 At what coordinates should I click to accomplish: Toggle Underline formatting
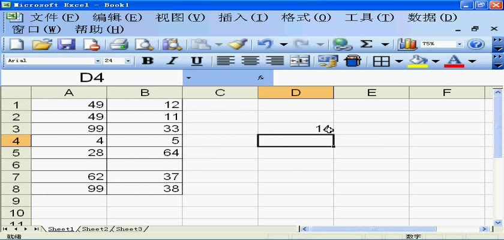pyautogui.click(x=196, y=61)
